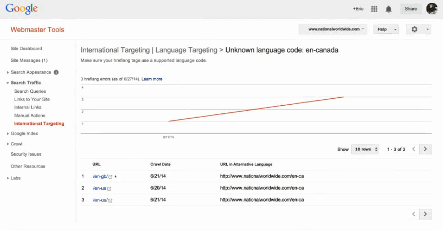Select Manual Actions in sidebar
Image resolution: width=443 pixels, height=230 pixels.
[29, 116]
